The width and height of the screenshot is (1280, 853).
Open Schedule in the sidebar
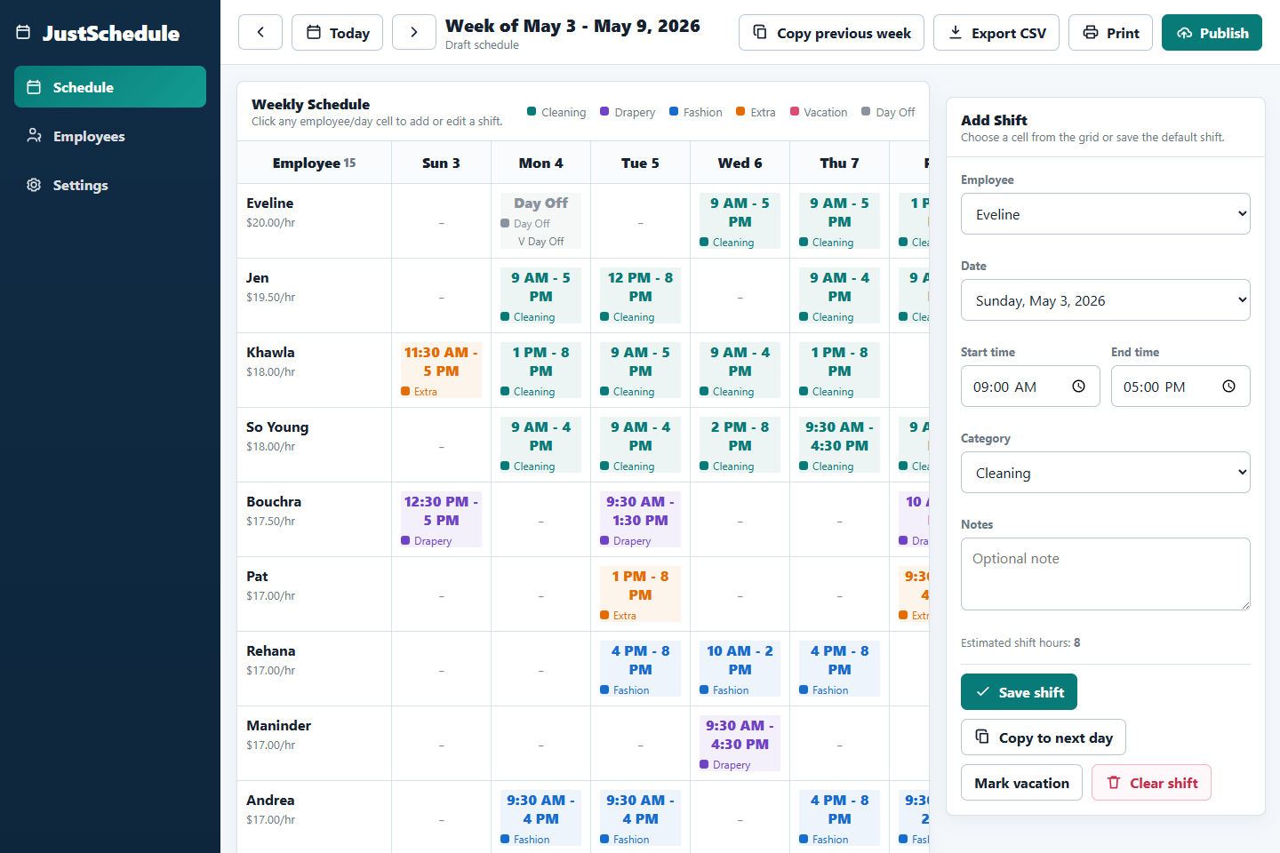point(110,87)
